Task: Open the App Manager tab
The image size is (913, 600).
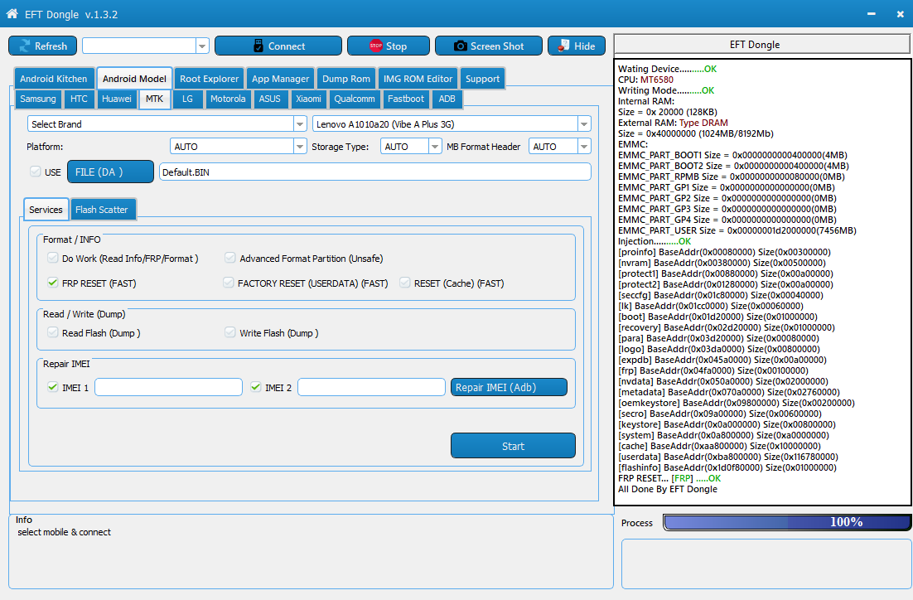Action: coord(281,79)
